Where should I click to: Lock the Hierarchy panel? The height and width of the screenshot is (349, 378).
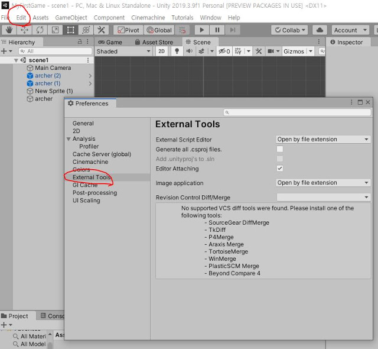tap(80, 42)
